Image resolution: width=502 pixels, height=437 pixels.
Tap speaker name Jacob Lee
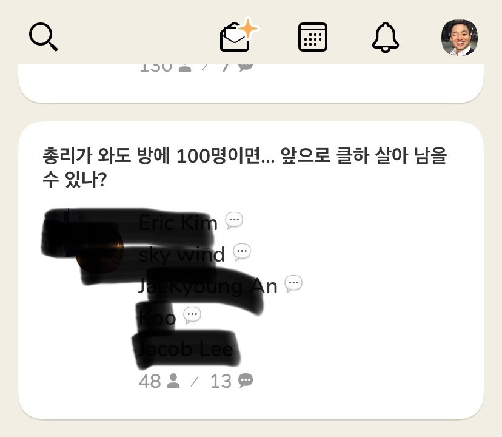[x=186, y=349]
